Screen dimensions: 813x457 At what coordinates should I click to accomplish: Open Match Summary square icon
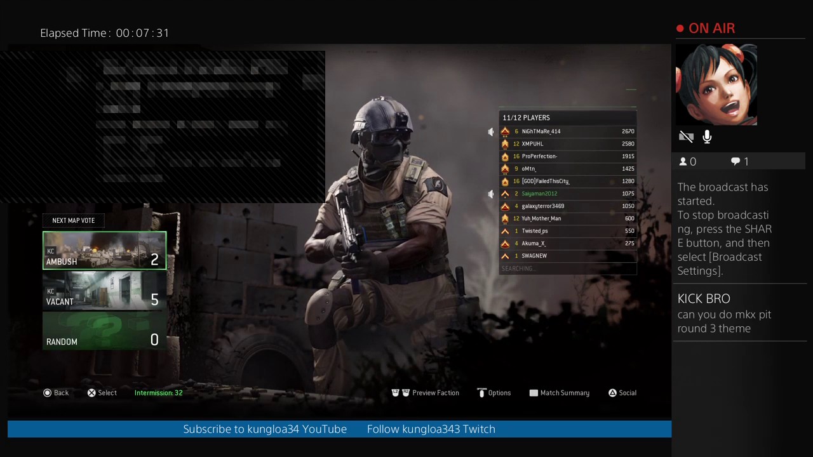534,392
